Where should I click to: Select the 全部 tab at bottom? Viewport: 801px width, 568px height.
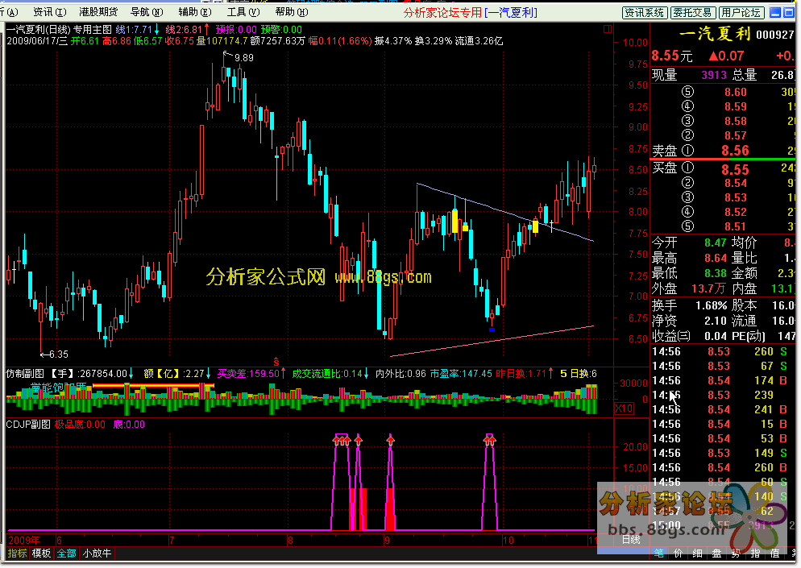coord(67,553)
